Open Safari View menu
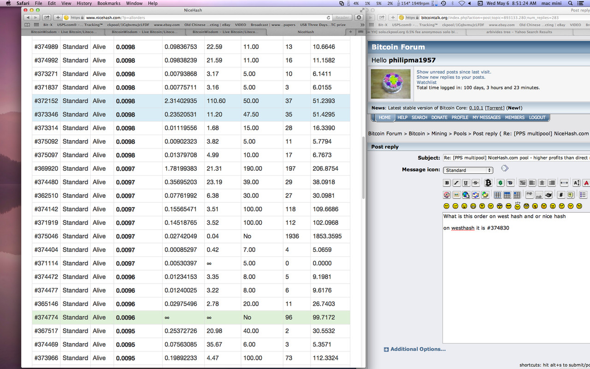Screen dimensions: 590x369 (x=66, y=3)
